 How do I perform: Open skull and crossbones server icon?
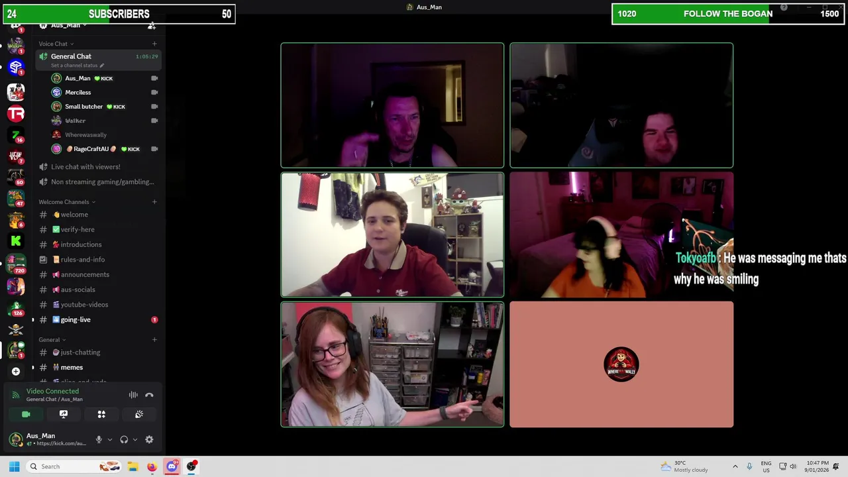(16, 329)
